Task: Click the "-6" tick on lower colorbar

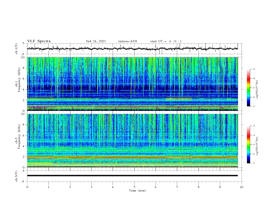Action: click(253, 154)
